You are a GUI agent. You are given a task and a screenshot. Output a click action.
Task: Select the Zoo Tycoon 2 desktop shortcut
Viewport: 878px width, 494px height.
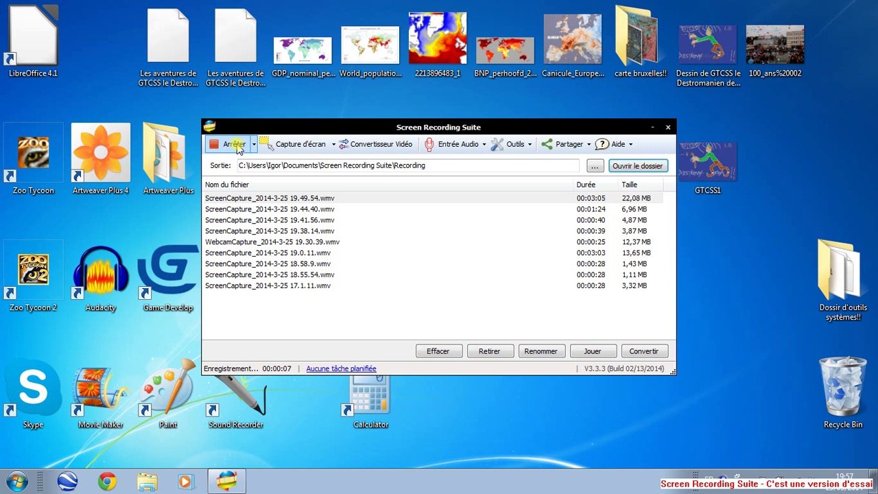[33, 277]
